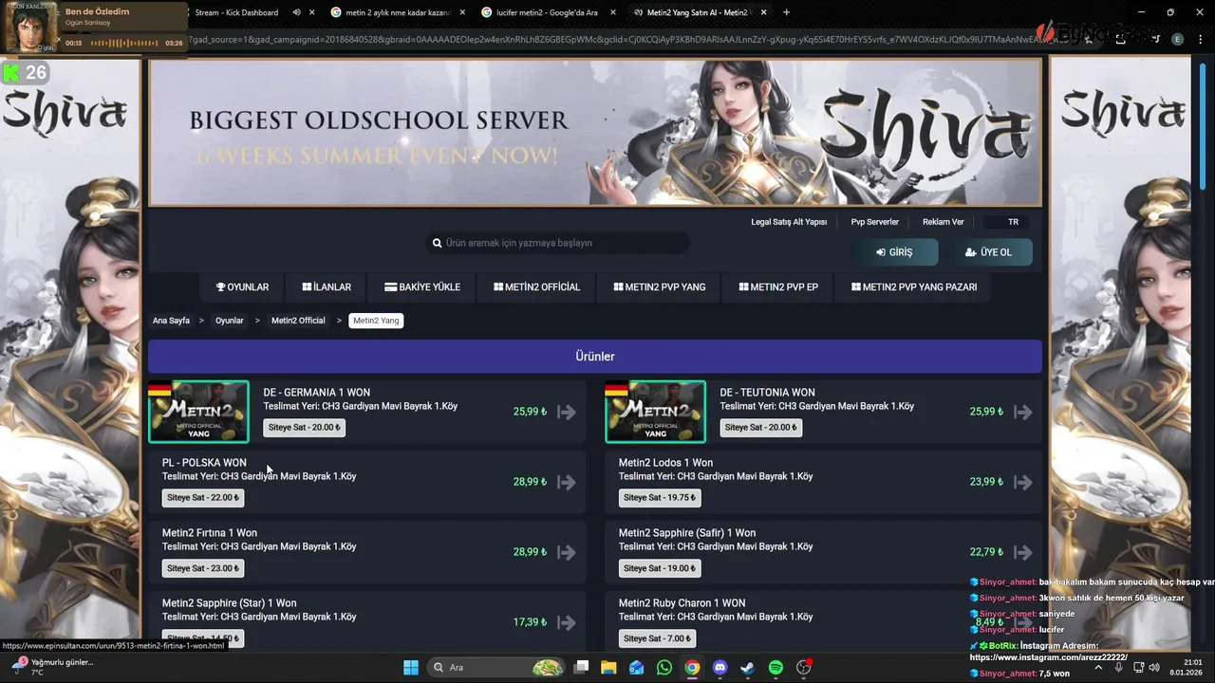The width and height of the screenshot is (1215, 683).
Task: Open Task View on the taskbar
Action: 581,668
